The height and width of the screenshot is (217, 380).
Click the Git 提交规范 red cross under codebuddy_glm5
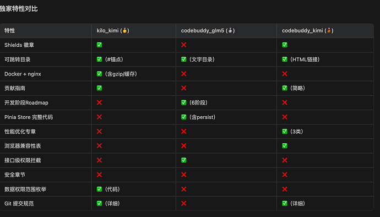click(184, 203)
